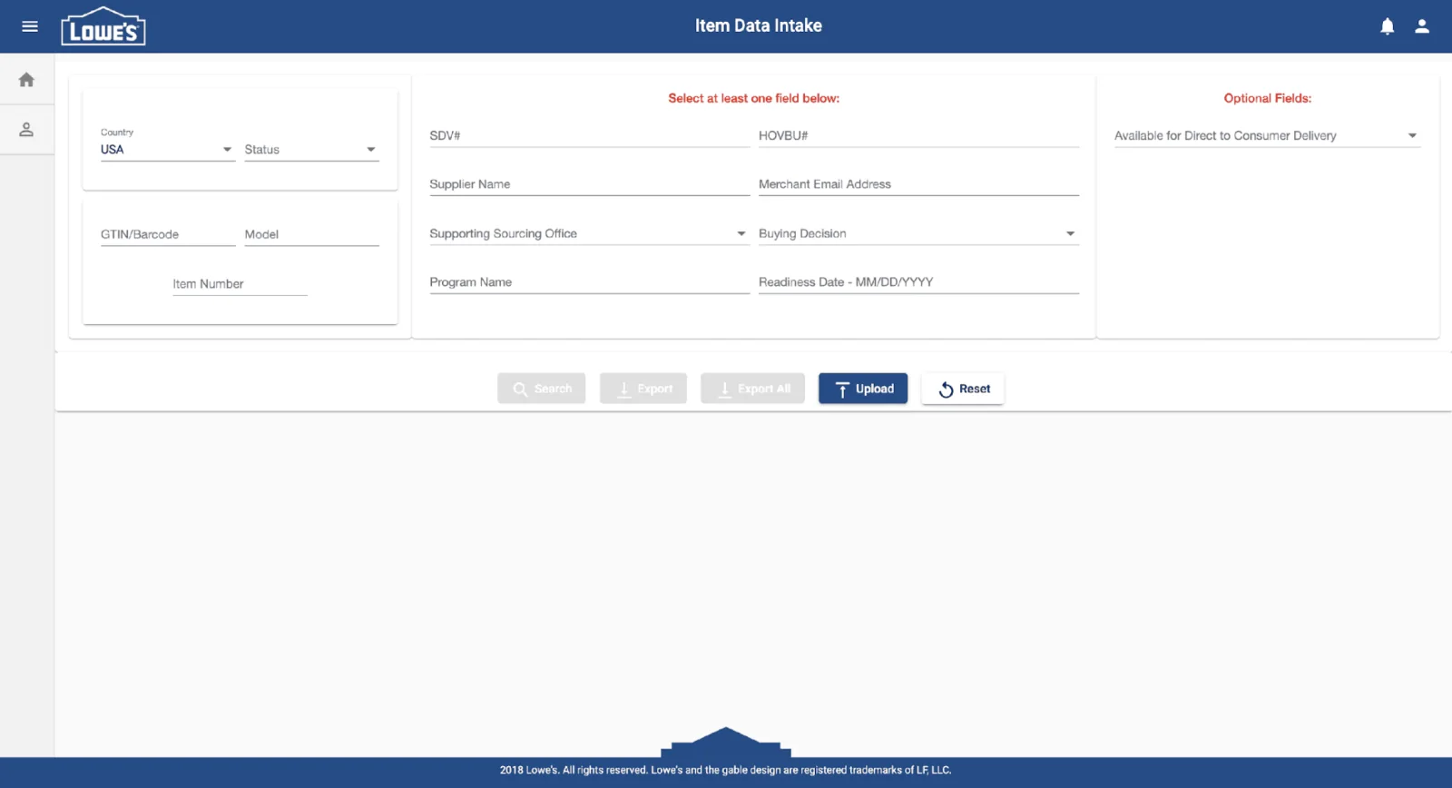Image resolution: width=1452 pixels, height=788 pixels.
Task: Open the Buying Decision dropdown
Action: 918,234
